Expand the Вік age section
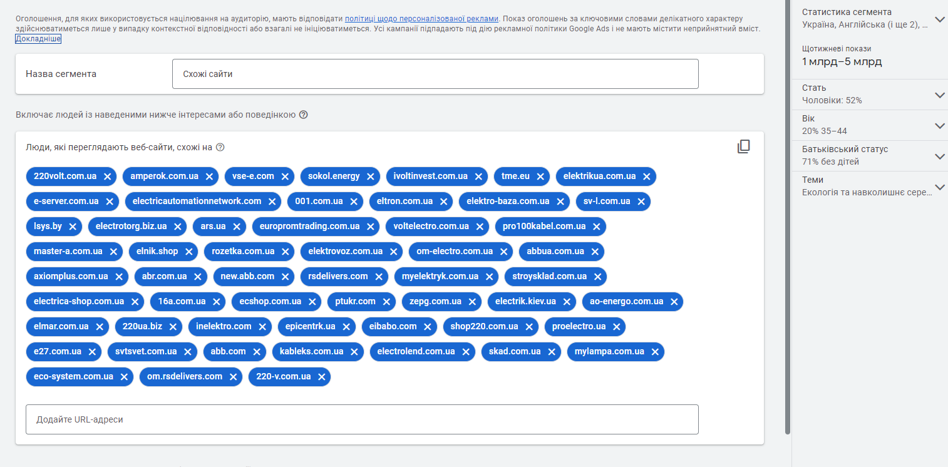 click(x=939, y=125)
